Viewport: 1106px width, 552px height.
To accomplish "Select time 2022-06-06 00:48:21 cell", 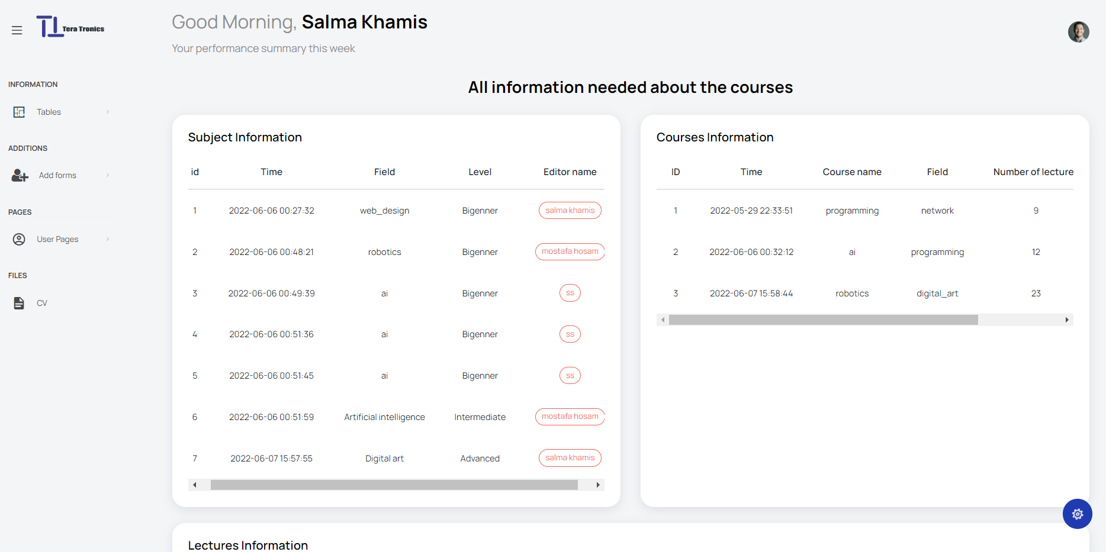I will point(271,252).
